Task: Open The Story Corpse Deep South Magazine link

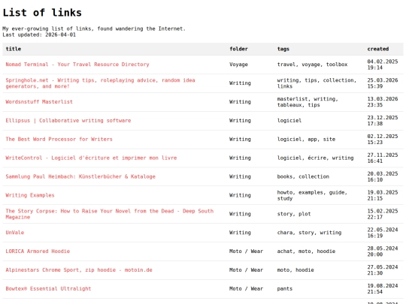Action: pyautogui.click(x=110, y=214)
